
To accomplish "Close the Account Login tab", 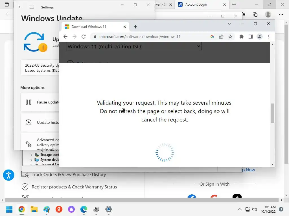I will [x=224, y=4].
